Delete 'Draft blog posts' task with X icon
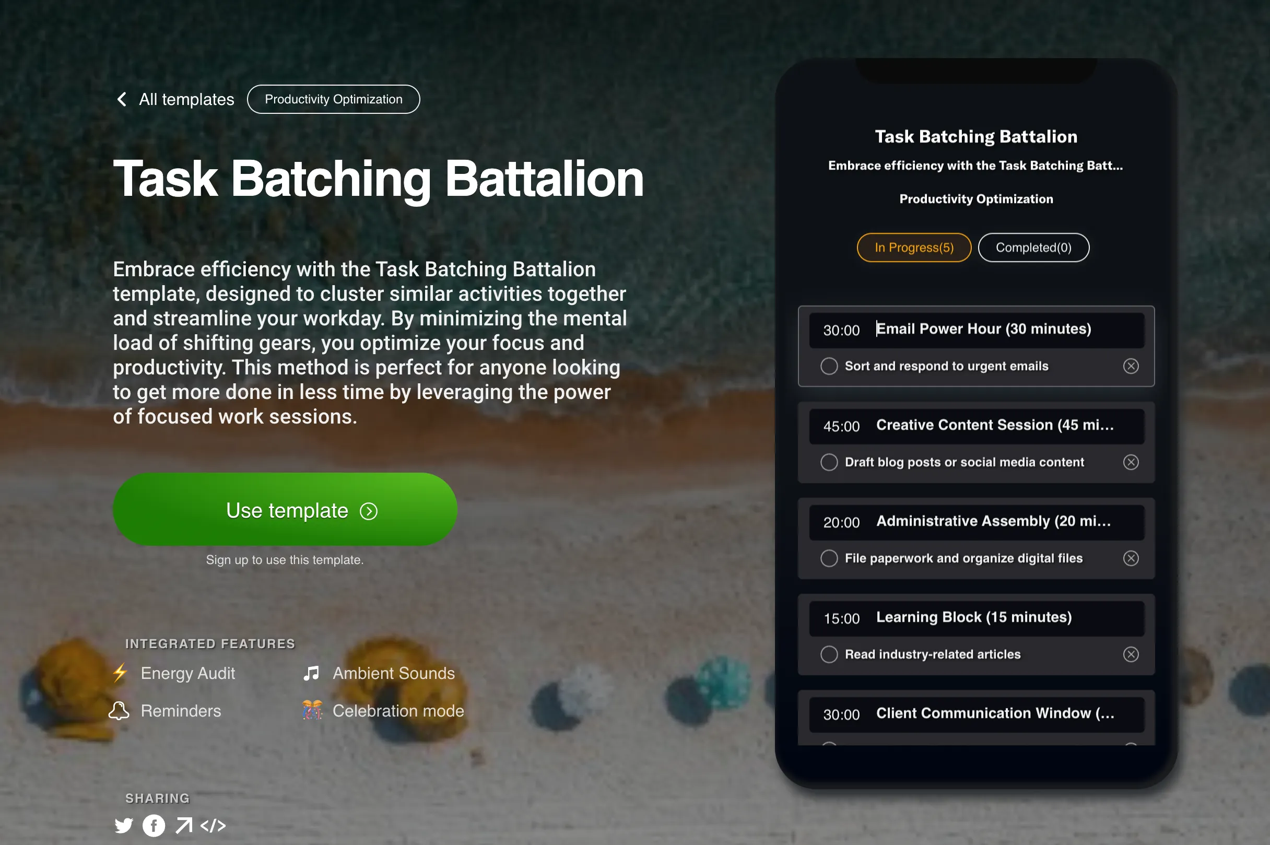This screenshot has width=1270, height=845. 1131,462
